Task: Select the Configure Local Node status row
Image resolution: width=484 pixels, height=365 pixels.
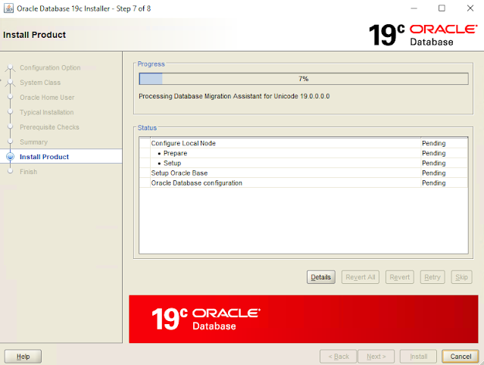Action: [304, 143]
